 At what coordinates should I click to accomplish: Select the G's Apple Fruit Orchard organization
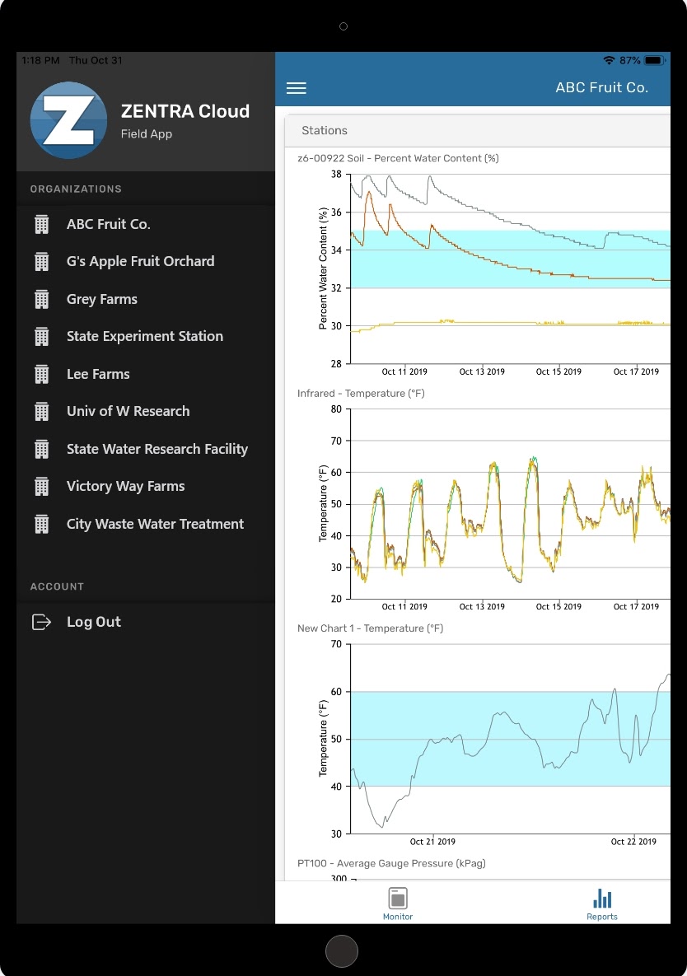coord(141,261)
